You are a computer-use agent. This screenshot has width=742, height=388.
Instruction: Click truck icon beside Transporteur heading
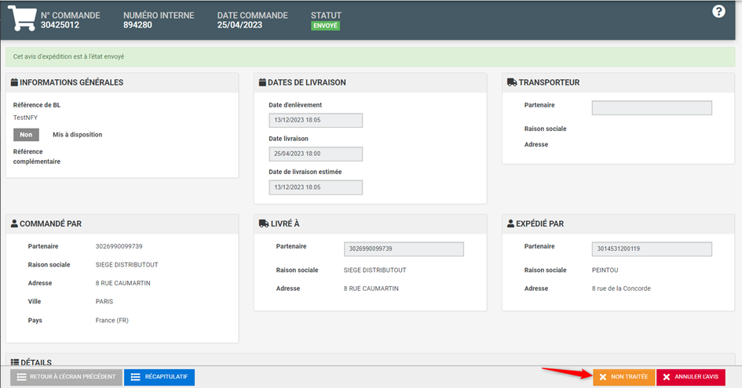(512, 82)
